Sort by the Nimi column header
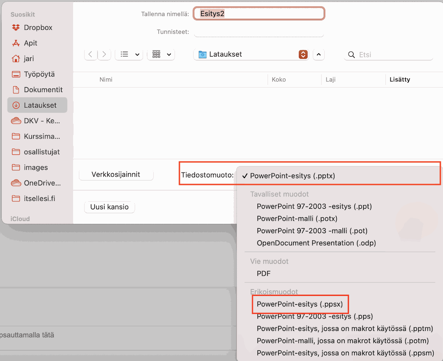Viewport: 443px width, 361px height. click(106, 80)
